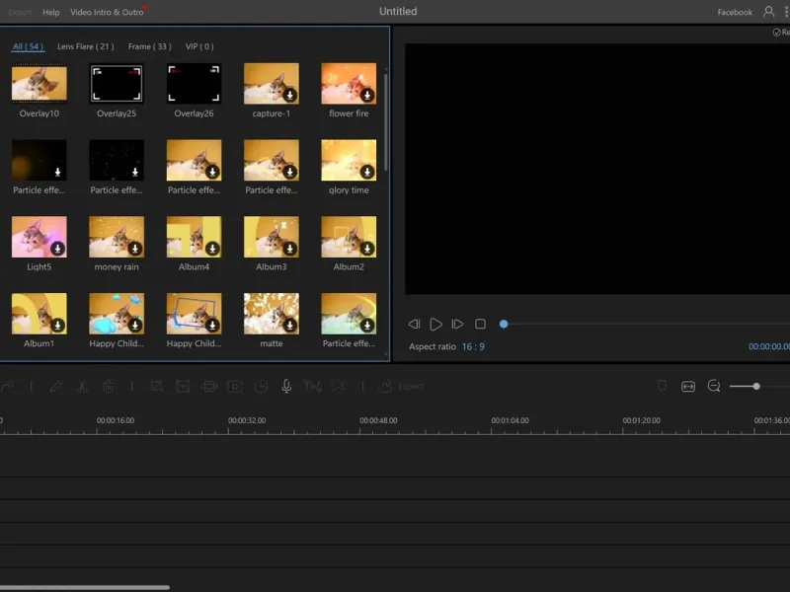Viewport: 790px width, 592px height.
Task: Download the money rain overlay
Action: 134,248
